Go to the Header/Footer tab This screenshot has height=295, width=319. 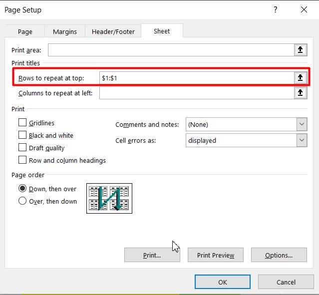(113, 31)
